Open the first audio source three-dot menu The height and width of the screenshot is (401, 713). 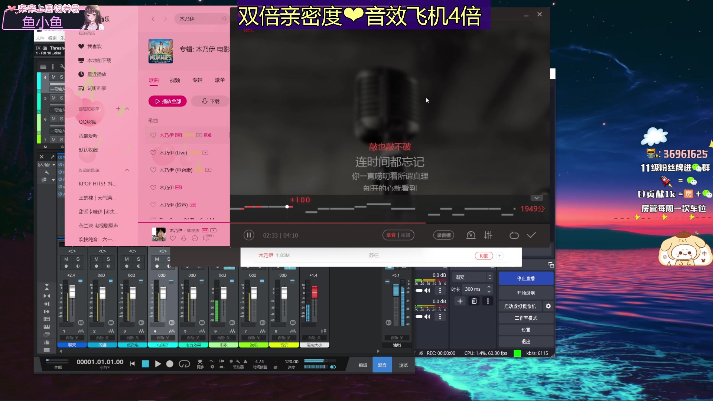tap(440, 290)
